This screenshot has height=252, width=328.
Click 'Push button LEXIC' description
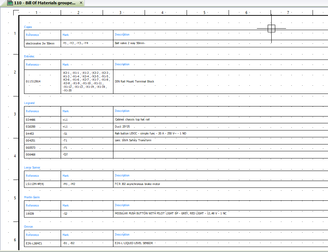coord(150,133)
